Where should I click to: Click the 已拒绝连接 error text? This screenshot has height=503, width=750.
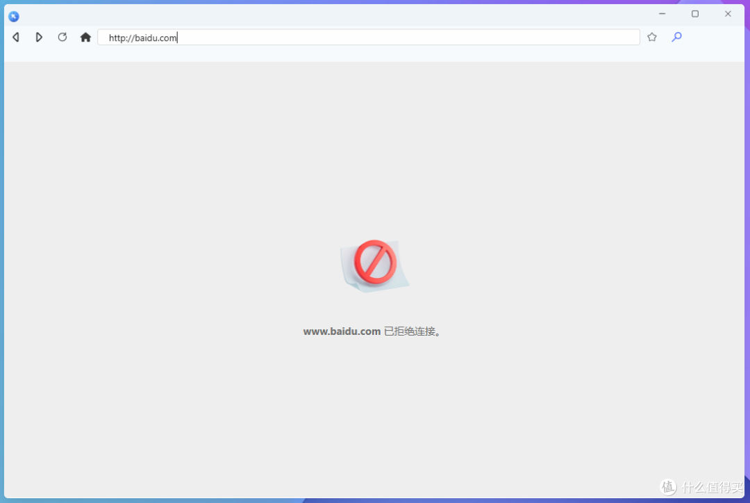[x=411, y=331]
